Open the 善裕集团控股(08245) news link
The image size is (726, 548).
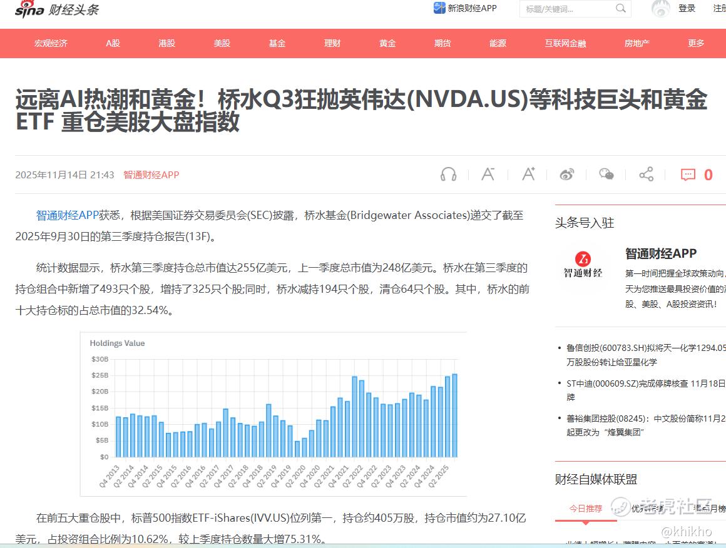click(645, 425)
